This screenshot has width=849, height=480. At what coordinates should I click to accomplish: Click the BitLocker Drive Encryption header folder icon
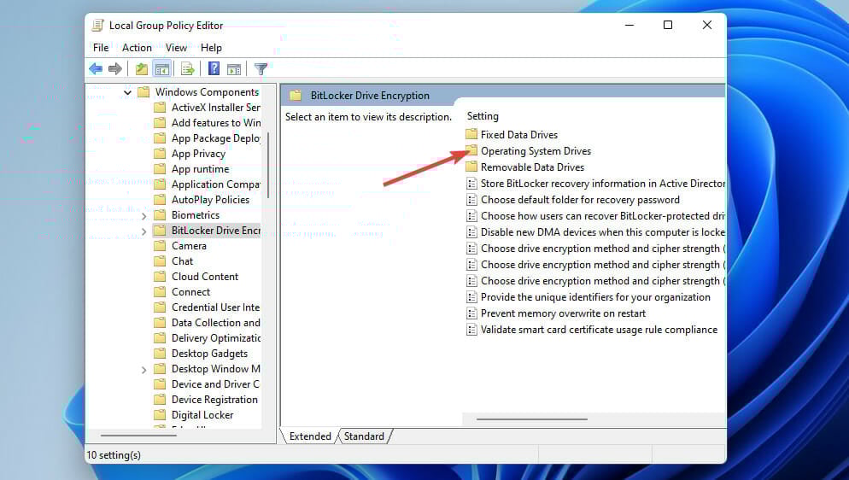tap(295, 96)
